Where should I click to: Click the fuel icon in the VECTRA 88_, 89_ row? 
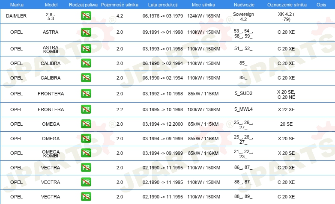pos(86,197)
